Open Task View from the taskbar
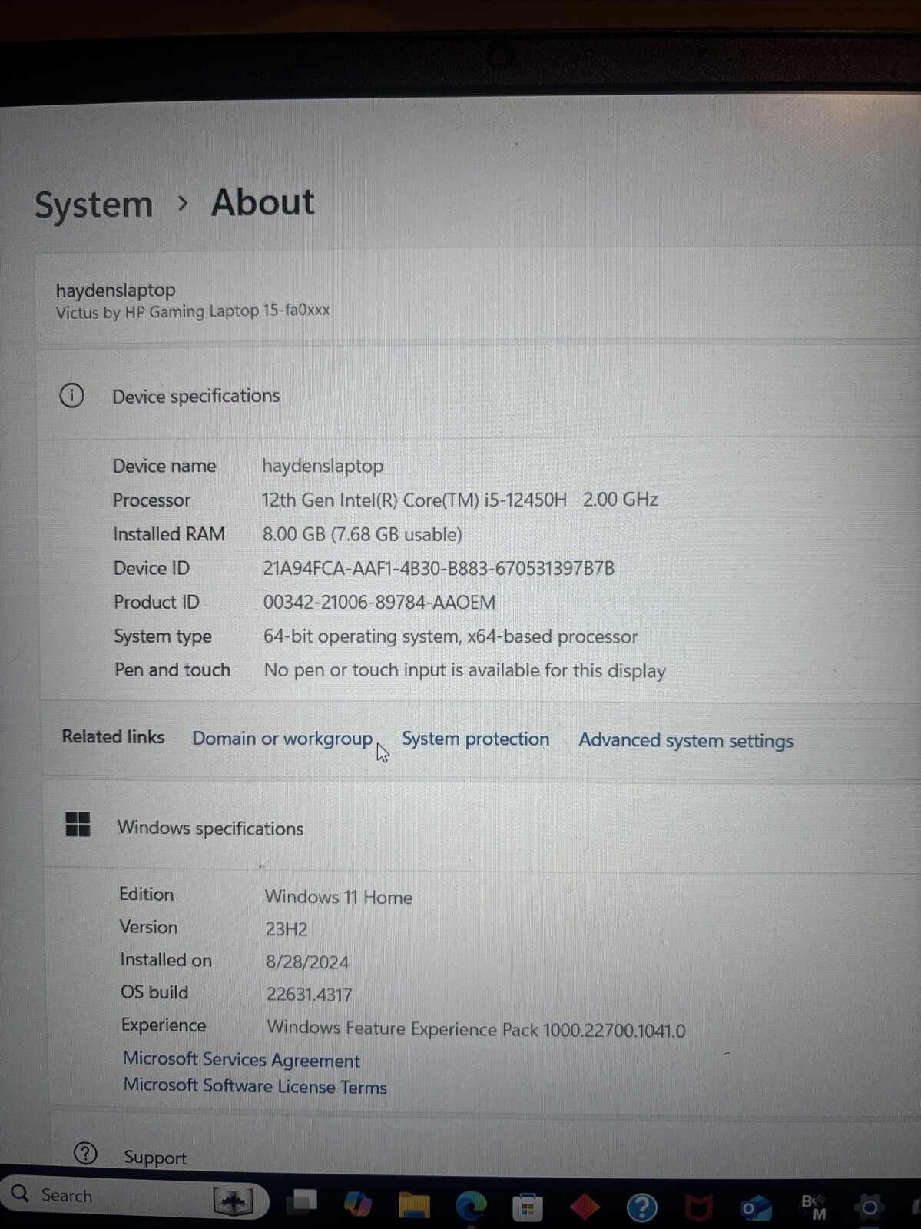The width and height of the screenshot is (921, 1229). (x=301, y=1202)
